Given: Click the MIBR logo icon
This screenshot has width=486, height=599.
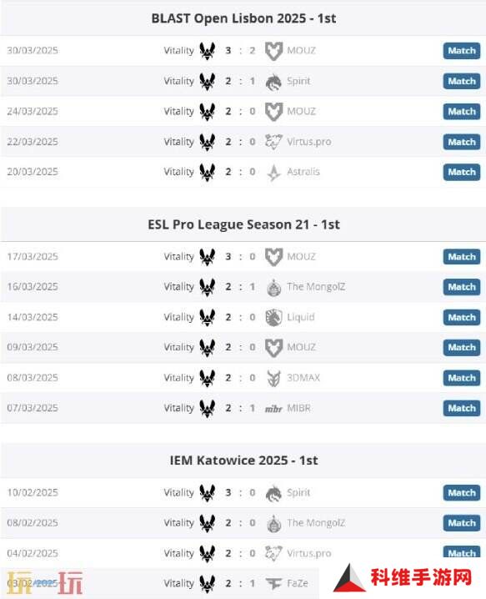Looking at the screenshot, I should 273,409.
